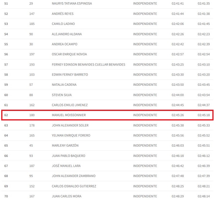Click Oscar Enrique Novoa's name

pyautogui.click(x=69, y=54)
